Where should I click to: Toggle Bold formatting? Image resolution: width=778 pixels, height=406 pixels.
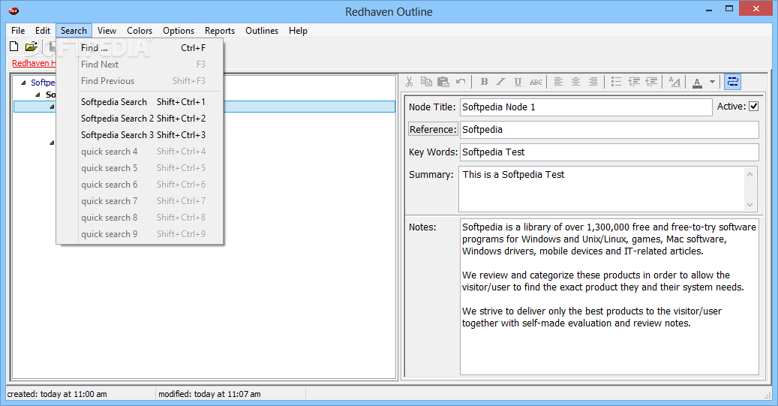[x=484, y=82]
